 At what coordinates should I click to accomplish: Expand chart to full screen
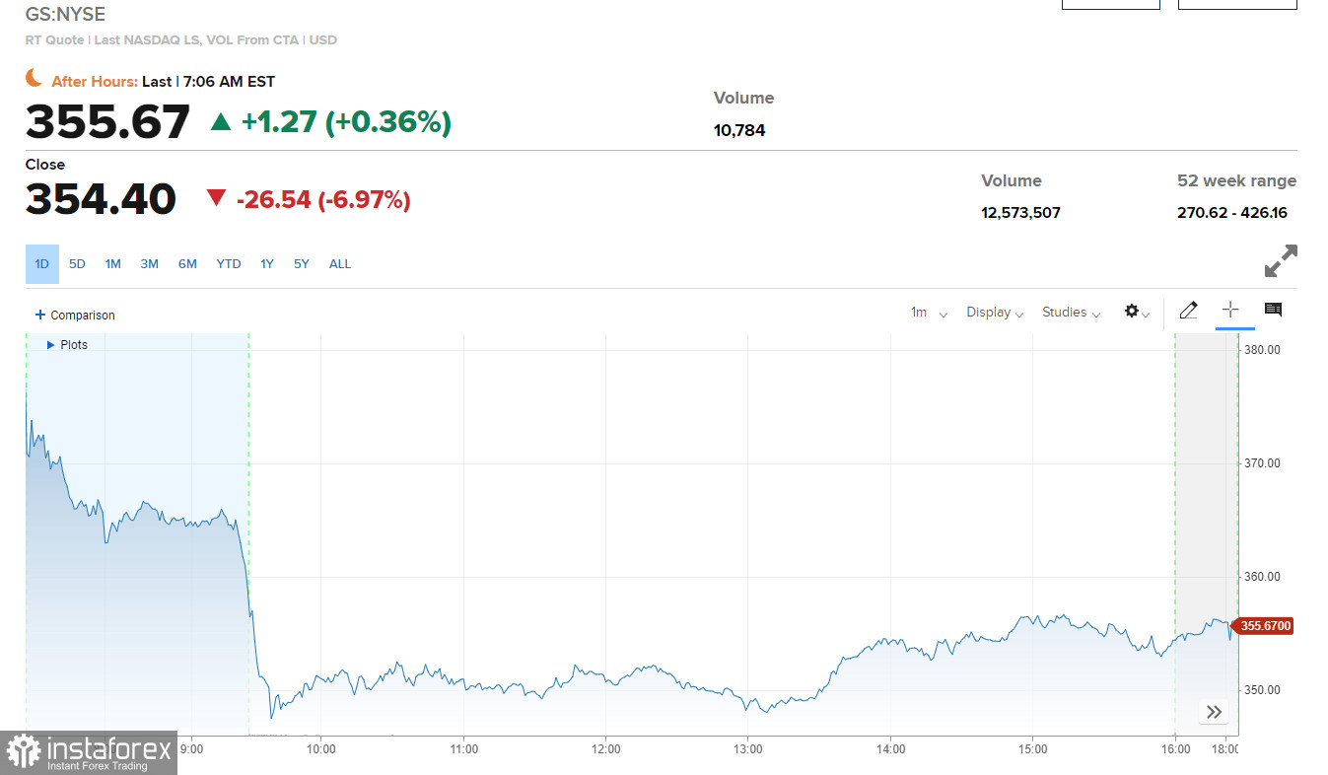click(1281, 261)
